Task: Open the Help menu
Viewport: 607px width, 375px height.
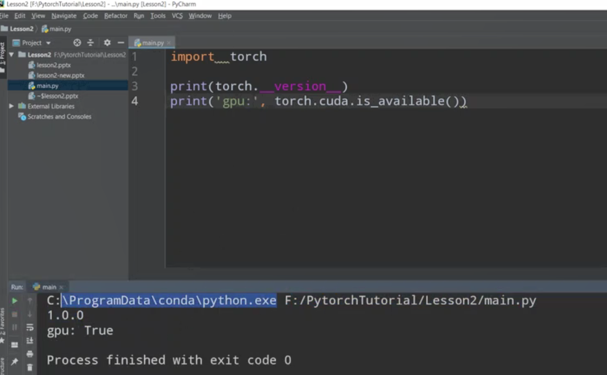Action: click(224, 16)
